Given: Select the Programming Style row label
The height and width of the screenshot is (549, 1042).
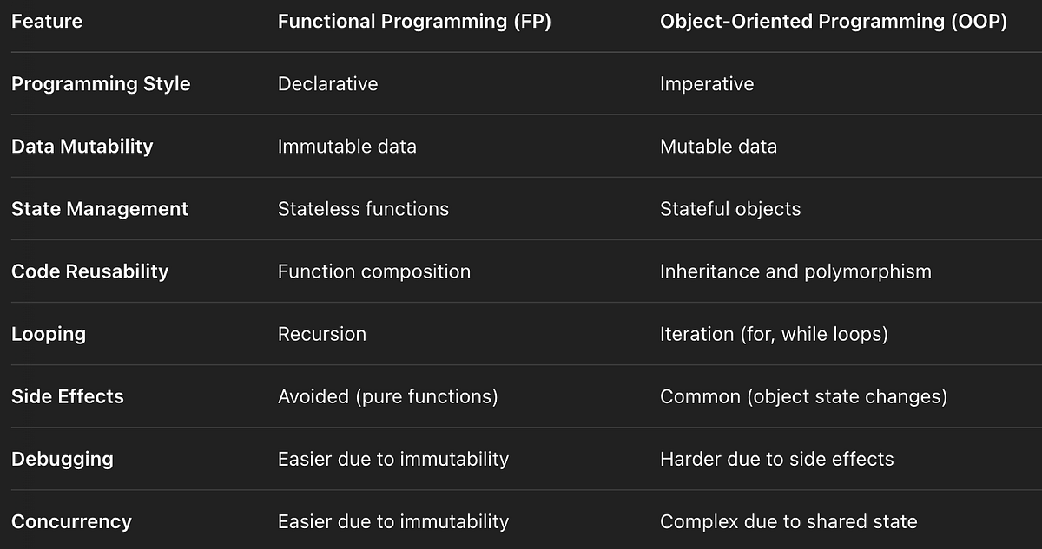Looking at the screenshot, I should [101, 84].
